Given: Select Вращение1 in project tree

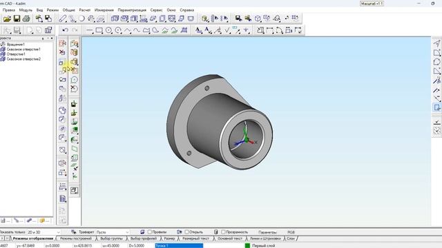Looking at the screenshot, I should (x=15, y=44).
